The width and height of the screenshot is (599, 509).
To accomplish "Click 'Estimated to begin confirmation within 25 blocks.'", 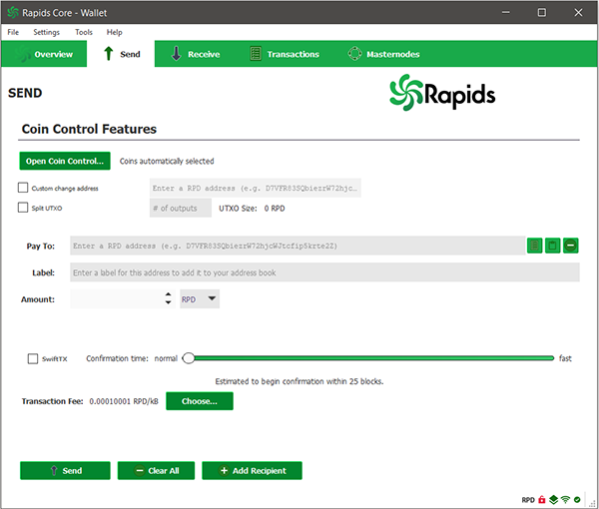I will point(299,381).
